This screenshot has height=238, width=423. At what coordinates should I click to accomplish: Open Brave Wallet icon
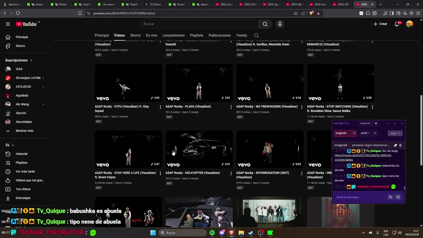tap(398, 13)
